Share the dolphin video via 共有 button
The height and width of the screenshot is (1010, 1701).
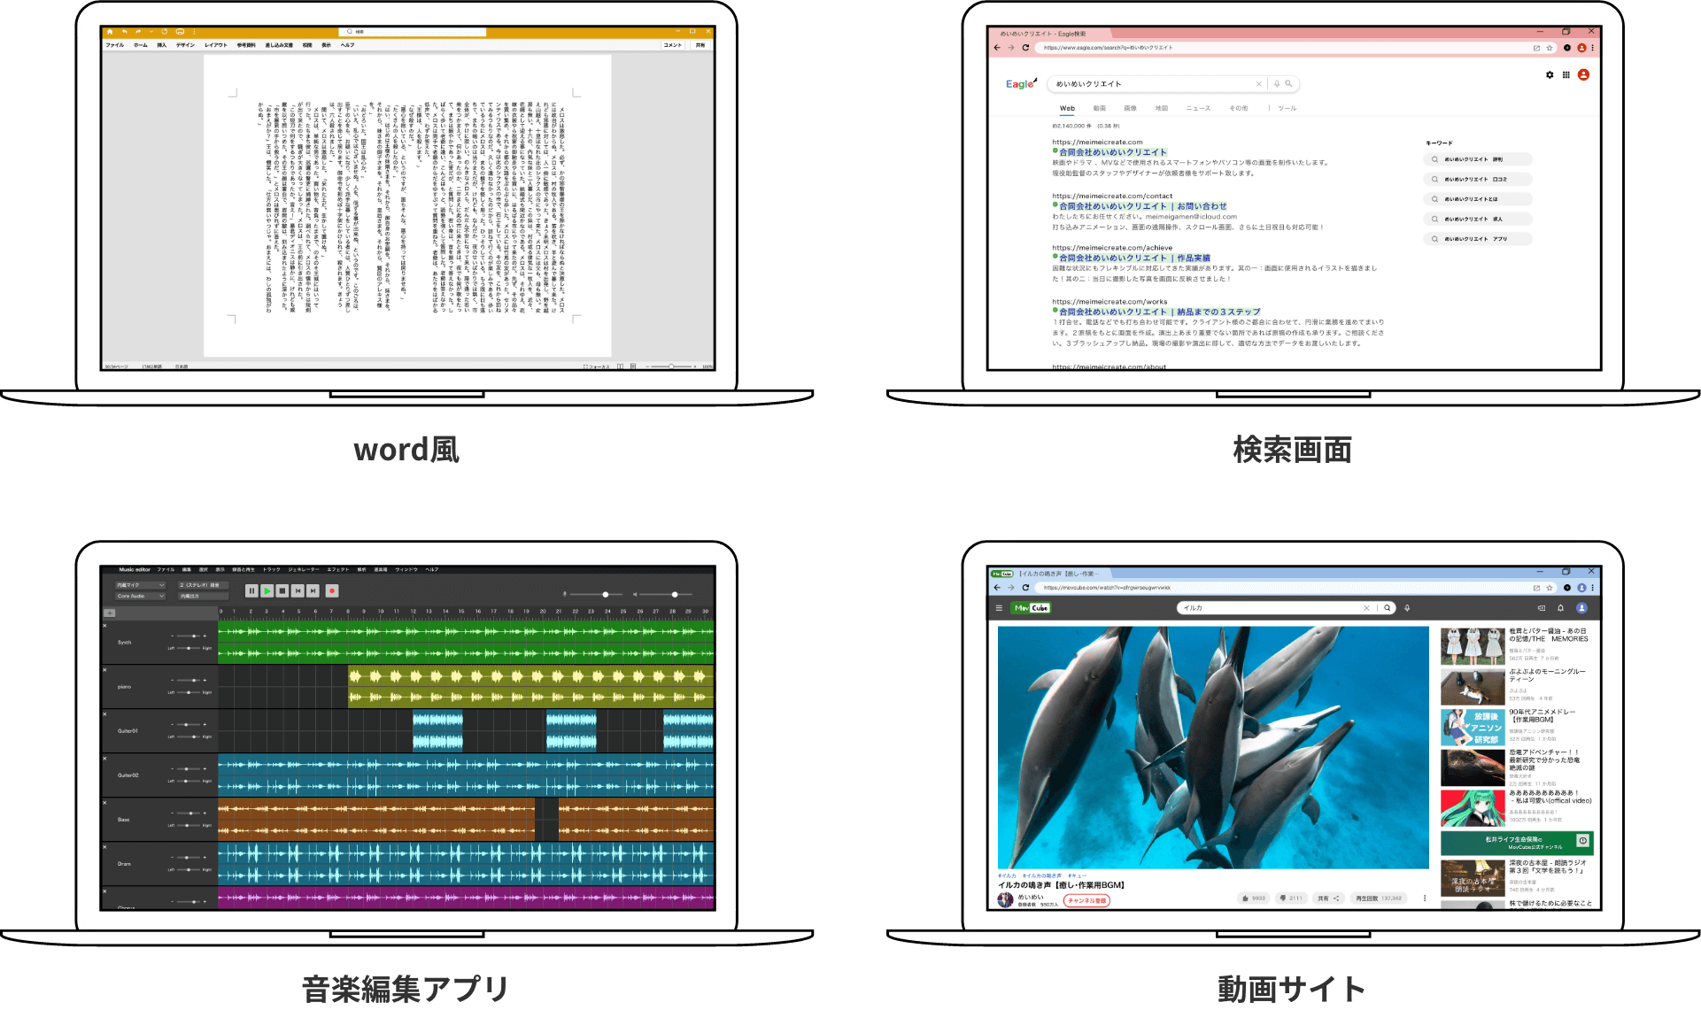[1328, 898]
